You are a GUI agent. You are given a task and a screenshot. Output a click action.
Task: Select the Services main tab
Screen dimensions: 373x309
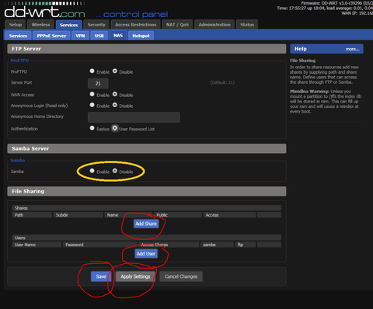coord(68,25)
